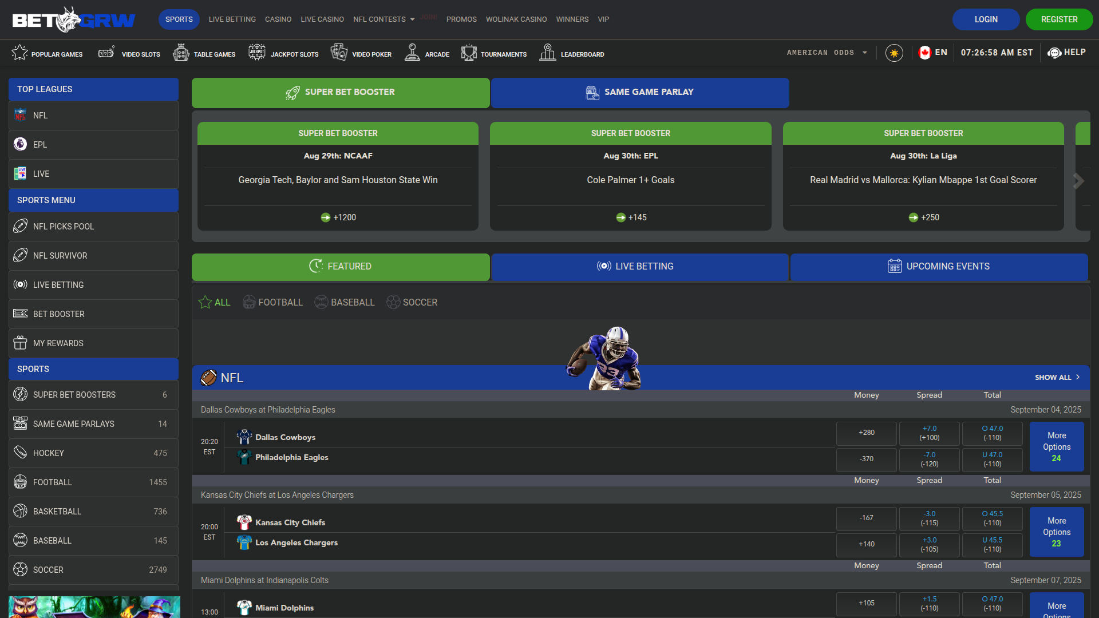Open Tournaments trophy icon
The height and width of the screenshot is (618, 1099).
pos(469,53)
